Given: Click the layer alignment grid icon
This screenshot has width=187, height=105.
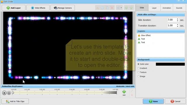Looking at the screenshot, I should (118, 8).
